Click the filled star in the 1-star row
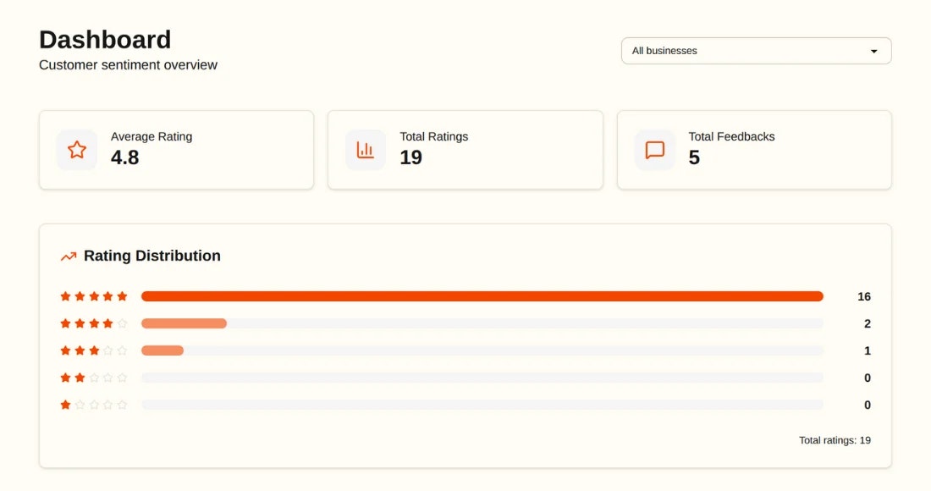 tap(65, 405)
